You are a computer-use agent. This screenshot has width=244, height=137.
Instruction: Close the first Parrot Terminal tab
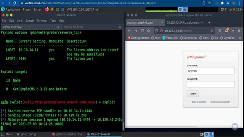pos(58,27)
